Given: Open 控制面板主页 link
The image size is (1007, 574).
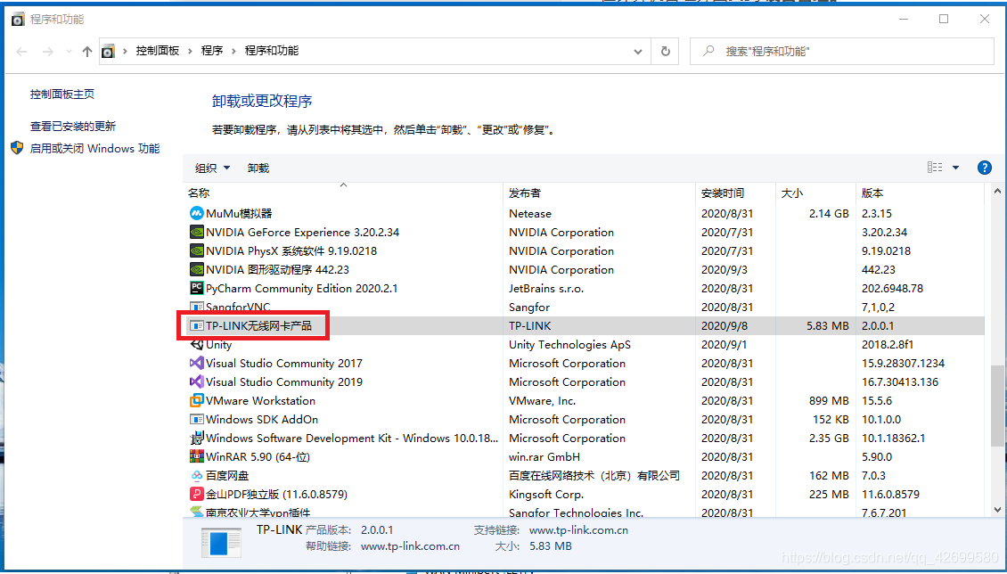Looking at the screenshot, I should coord(62,94).
